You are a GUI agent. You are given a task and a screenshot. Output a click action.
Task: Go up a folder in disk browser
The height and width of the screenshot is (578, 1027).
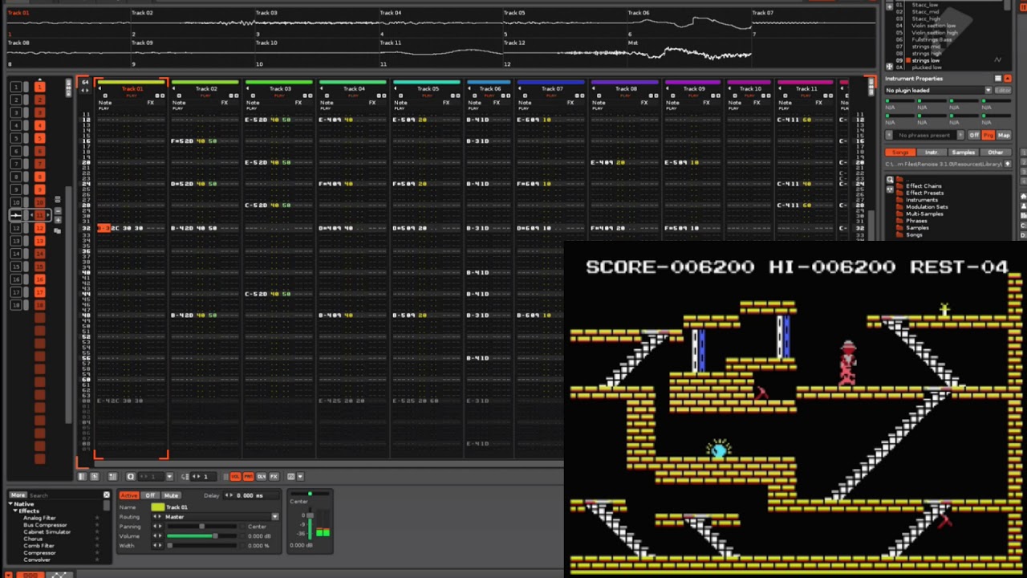click(1008, 164)
